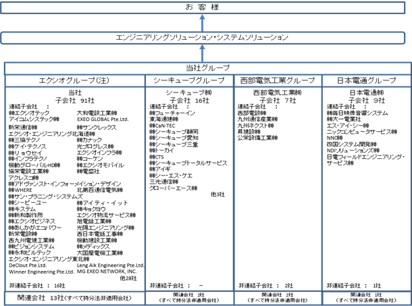Select the entry シー・エス・ケエ
Image resolution: width=412 pixels, height=306 pixels.
click(x=171, y=176)
